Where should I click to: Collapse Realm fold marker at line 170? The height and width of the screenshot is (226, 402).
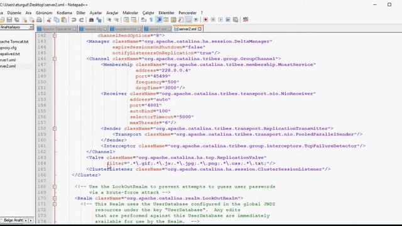point(55,198)
